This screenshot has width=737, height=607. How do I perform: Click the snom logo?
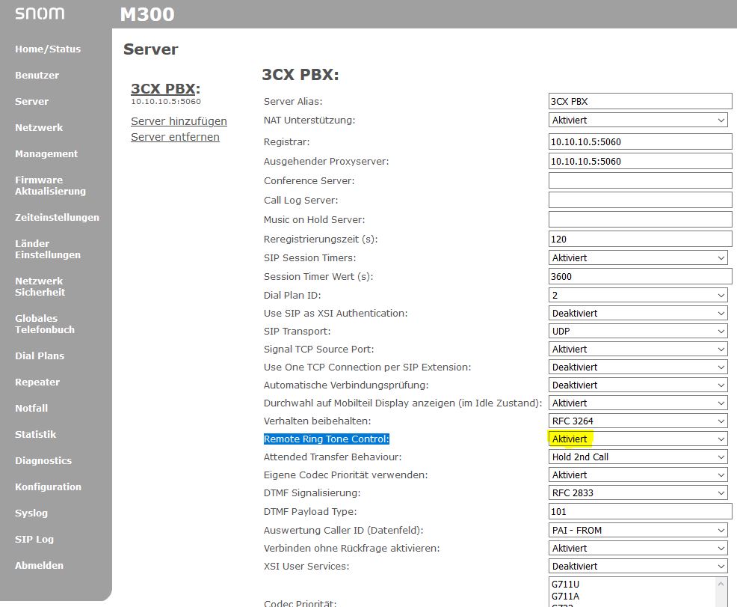pyautogui.click(x=39, y=13)
